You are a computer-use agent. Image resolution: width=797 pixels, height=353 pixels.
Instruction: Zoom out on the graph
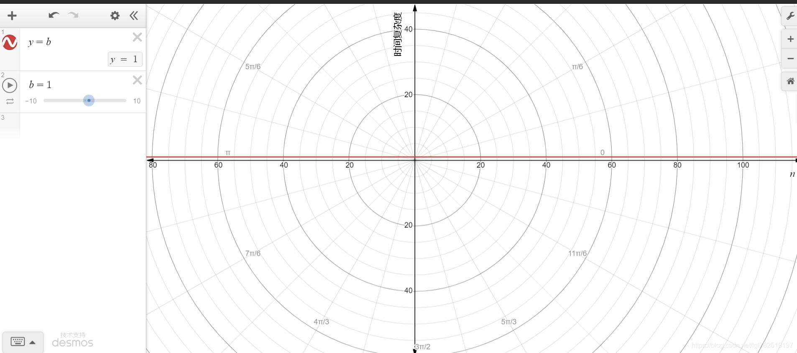click(790, 58)
